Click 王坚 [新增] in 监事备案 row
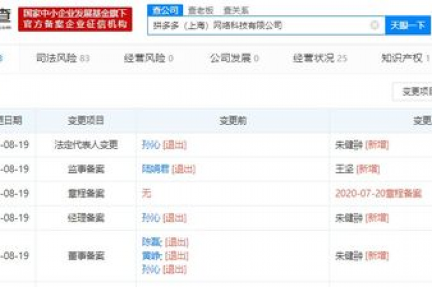Screen dimensions: 432x287 pyautogui.click(x=357, y=169)
